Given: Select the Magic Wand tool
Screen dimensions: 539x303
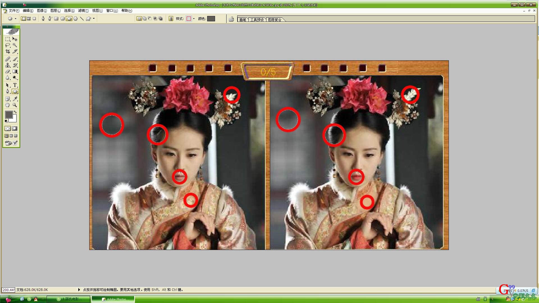Looking at the screenshot, I should pos(15,45).
